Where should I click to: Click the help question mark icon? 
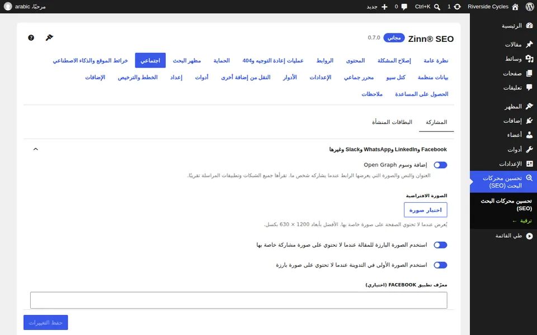tap(31, 37)
